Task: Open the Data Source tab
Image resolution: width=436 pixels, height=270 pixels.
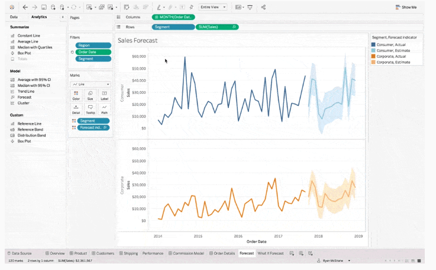Action: [x=20, y=253]
